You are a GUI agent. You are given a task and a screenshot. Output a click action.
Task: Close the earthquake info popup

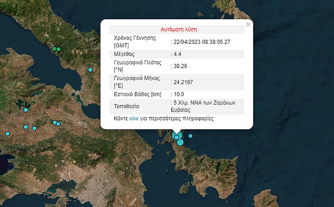coord(248,25)
